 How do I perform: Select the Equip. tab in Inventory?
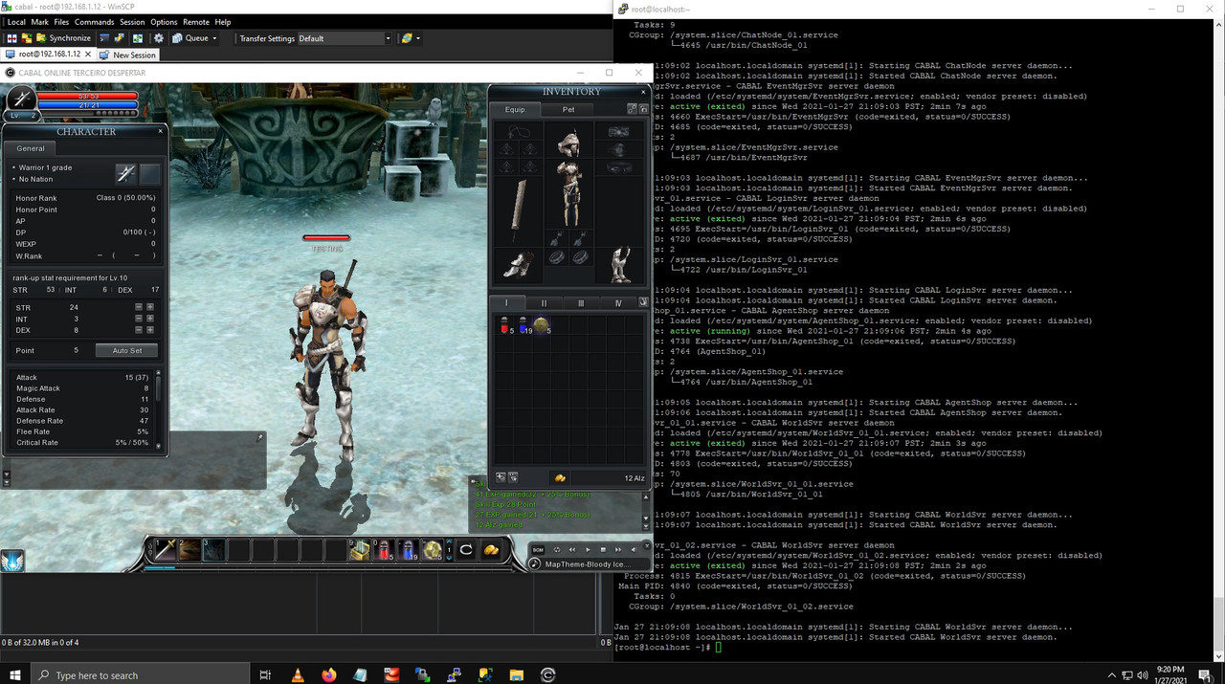coord(515,109)
